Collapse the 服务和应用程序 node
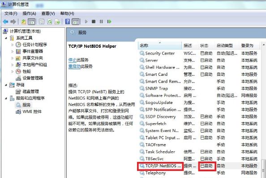This screenshot has height=178, width=266. coord(6,98)
